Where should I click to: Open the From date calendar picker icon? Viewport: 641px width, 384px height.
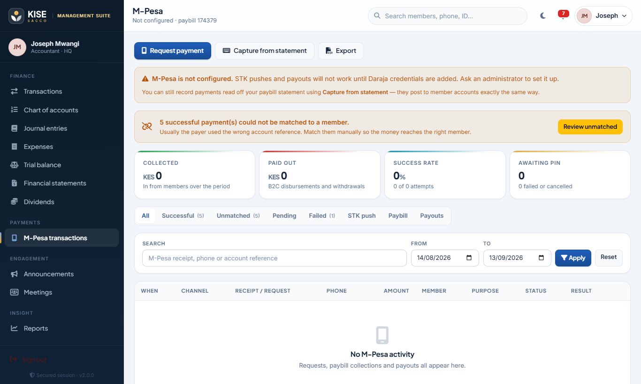click(469, 258)
